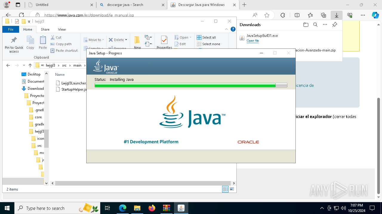
Task: Switch to Home tab in Explorer
Action: click(x=27, y=29)
